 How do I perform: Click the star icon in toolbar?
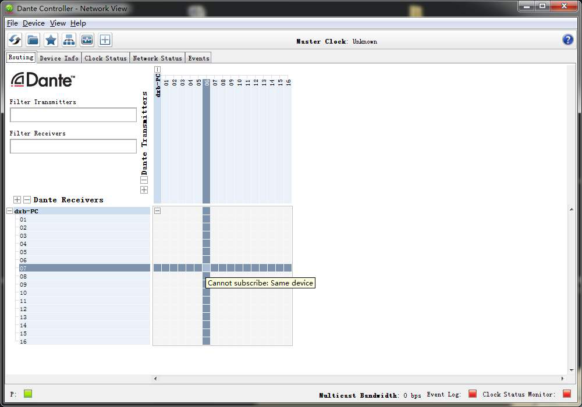tap(51, 40)
